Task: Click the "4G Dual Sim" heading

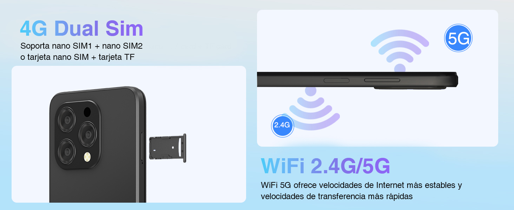Action: tap(82, 29)
